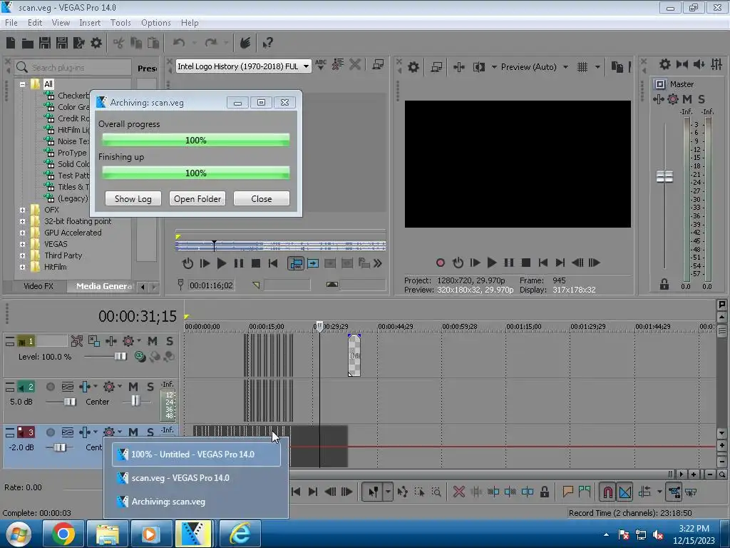Toggle Enable Snapping magnet icon
The image size is (730, 548).
tap(607, 492)
